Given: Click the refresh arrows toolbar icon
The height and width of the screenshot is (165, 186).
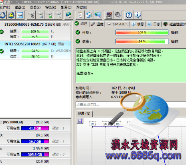Looking at the screenshot, I should coord(3,15).
